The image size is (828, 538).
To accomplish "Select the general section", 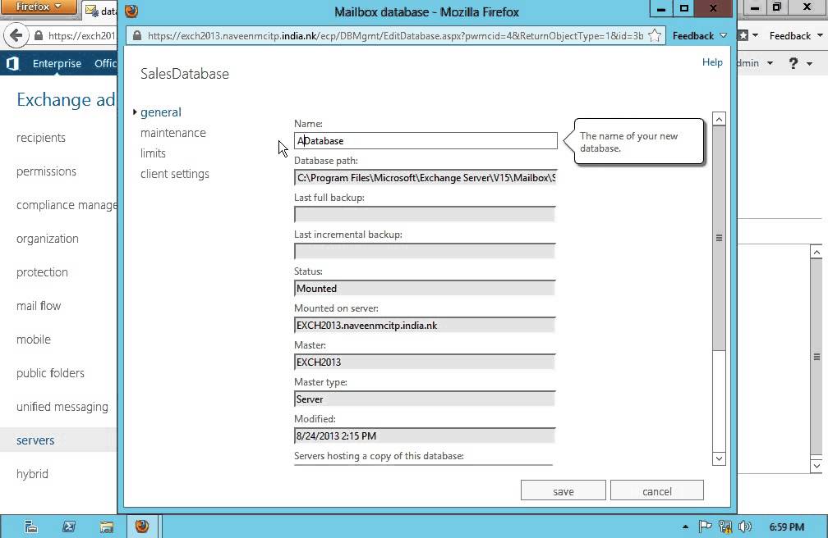I will [160, 112].
